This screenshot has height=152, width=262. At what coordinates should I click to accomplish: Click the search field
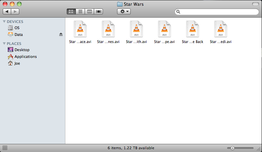click(x=217, y=12)
